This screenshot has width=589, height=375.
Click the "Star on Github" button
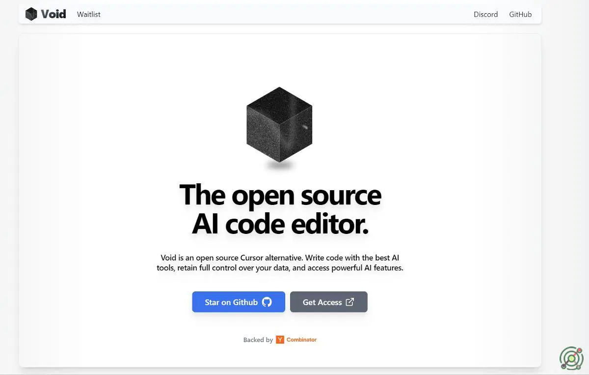(x=239, y=302)
